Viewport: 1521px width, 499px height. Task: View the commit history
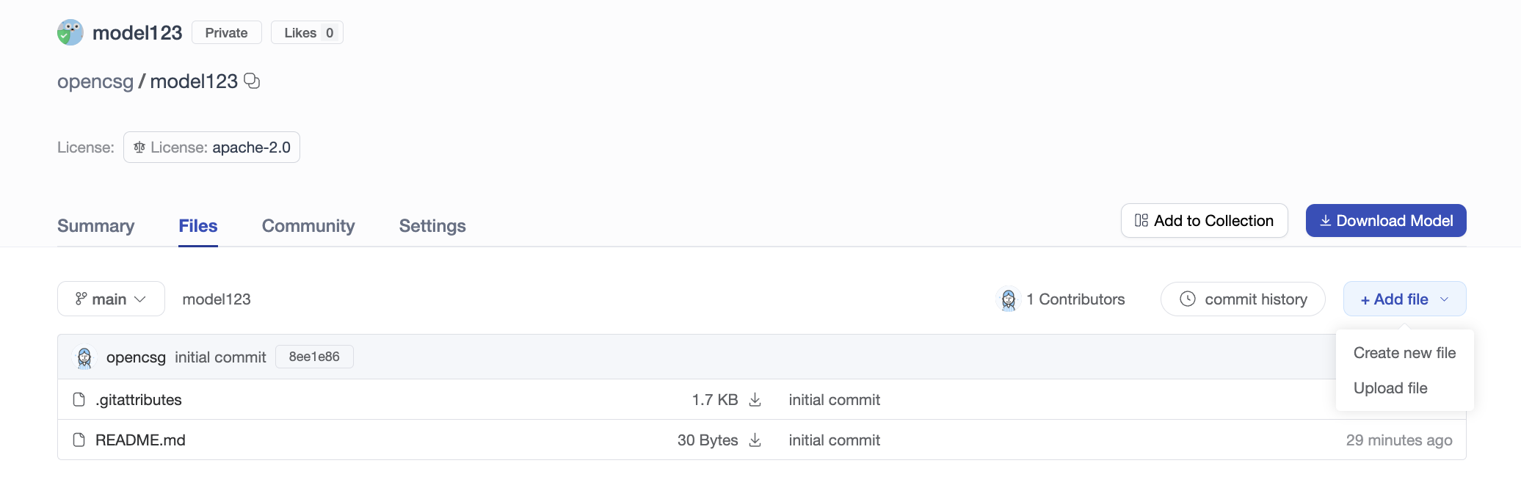(1243, 299)
